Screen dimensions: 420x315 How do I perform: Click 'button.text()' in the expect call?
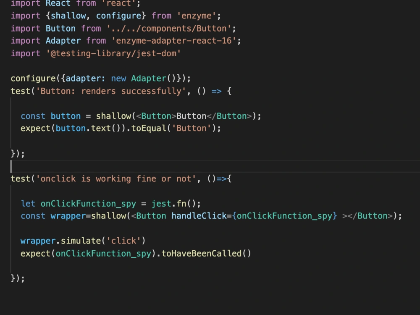click(x=88, y=128)
